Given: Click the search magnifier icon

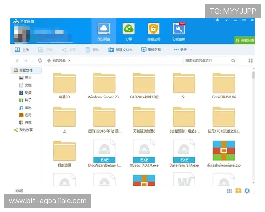Looking at the screenshot, I should 233,61.
